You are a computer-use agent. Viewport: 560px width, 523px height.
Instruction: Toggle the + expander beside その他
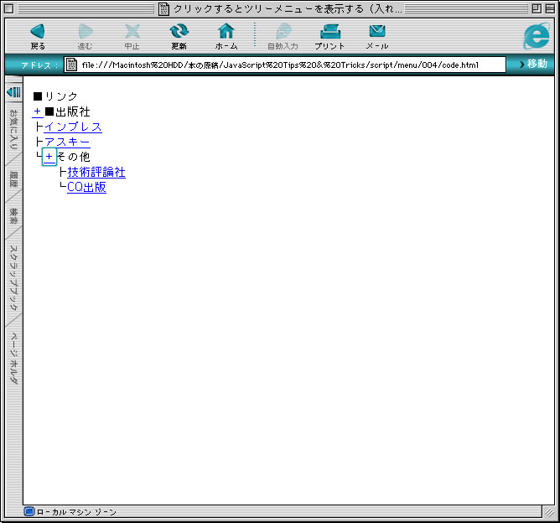pyautogui.click(x=49, y=157)
